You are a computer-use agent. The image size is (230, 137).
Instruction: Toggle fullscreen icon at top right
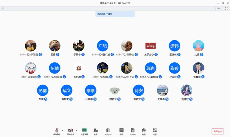coord(226,9)
